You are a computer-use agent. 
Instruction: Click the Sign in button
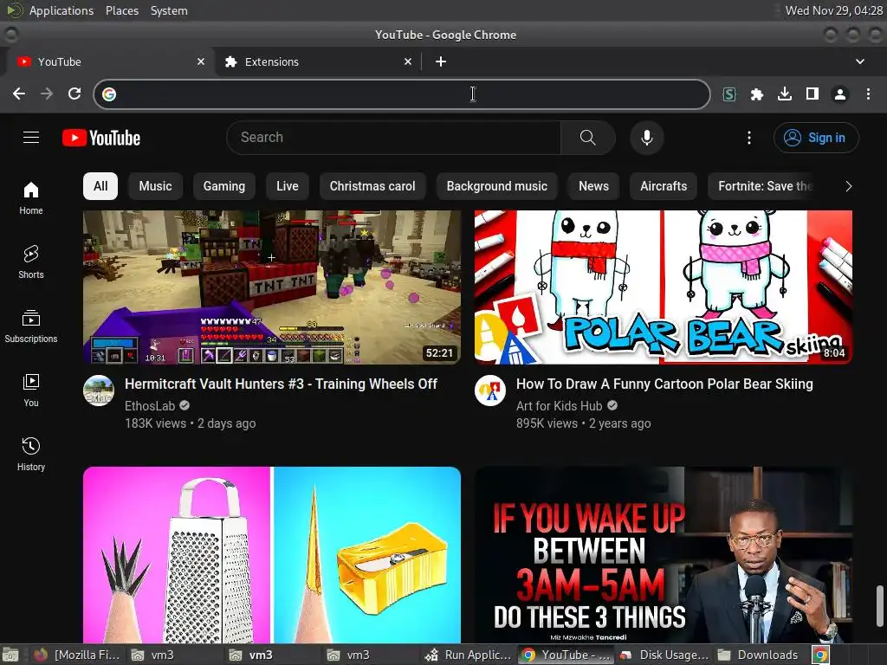pyautogui.click(x=816, y=138)
